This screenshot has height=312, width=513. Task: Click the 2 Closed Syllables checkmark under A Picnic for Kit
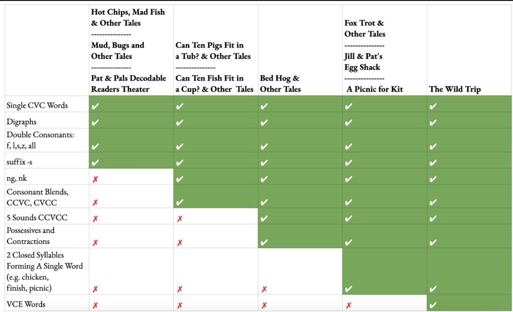click(349, 289)
